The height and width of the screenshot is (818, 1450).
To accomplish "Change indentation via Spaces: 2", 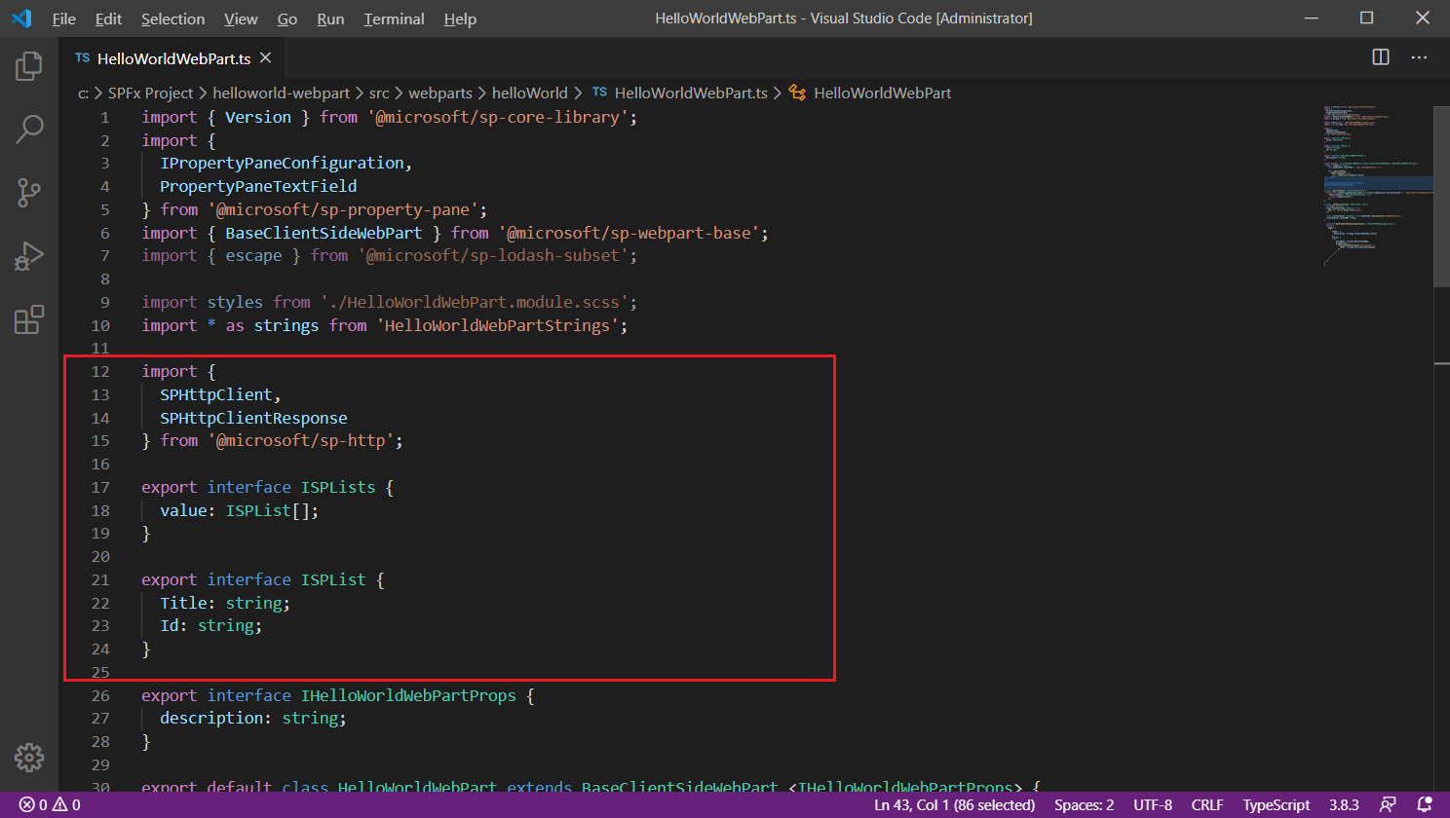I will (1084, 804).
